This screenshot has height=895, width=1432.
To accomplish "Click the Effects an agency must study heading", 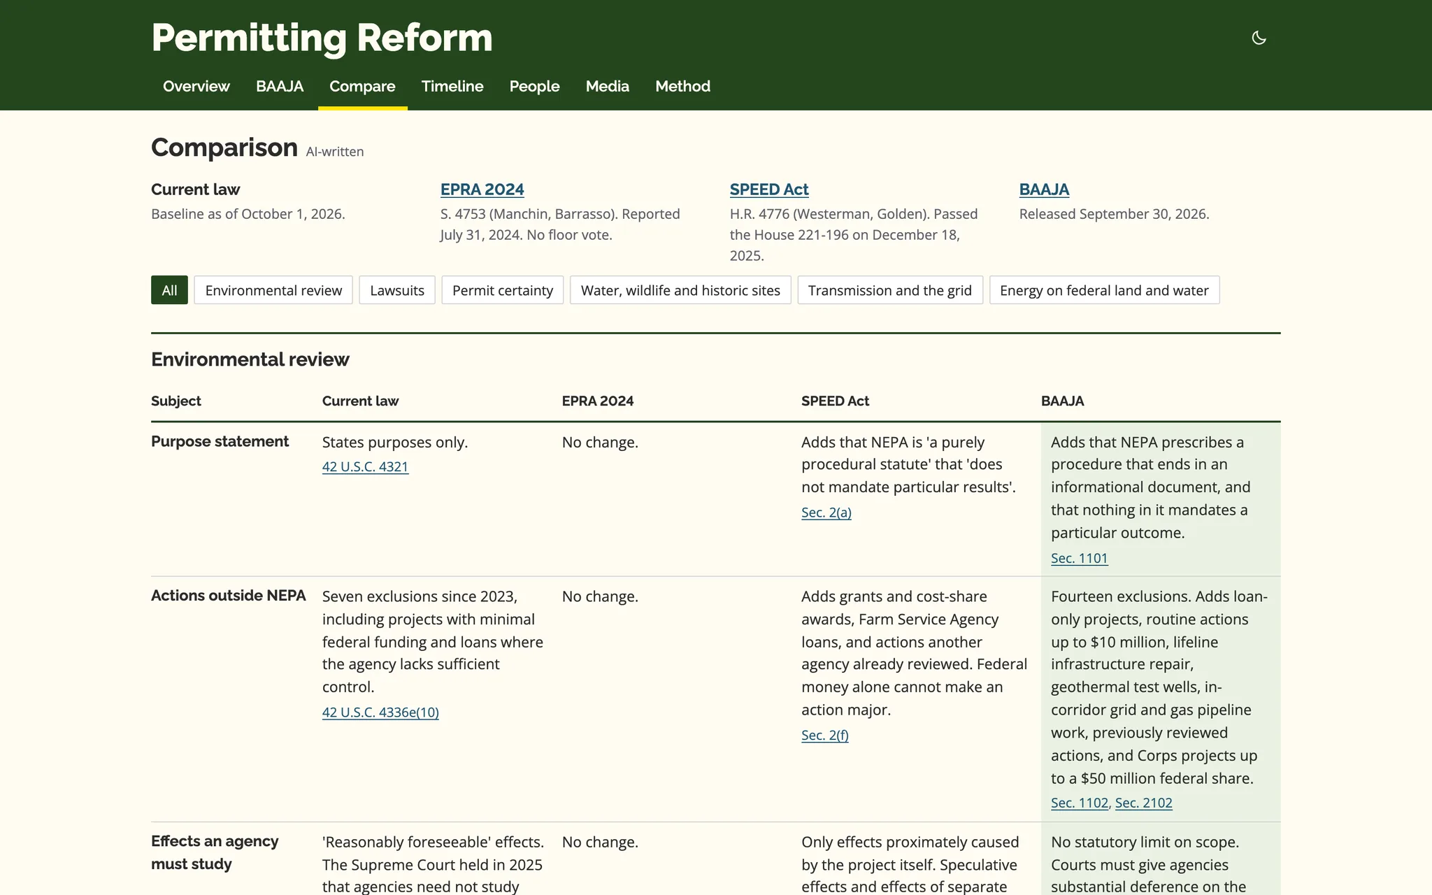I will pos(215,852).
